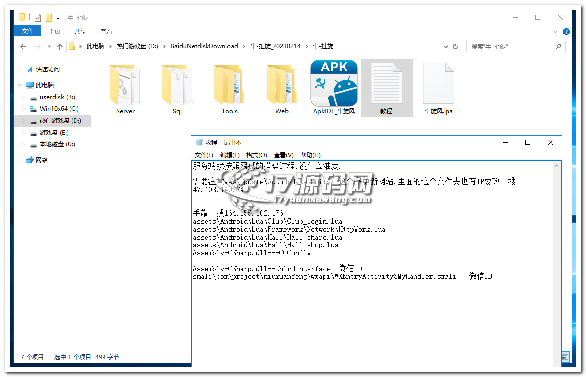This screenshot has height=377, width=586.
Task: Open address bar history dropdown
Action: click(x=446, y=46)
